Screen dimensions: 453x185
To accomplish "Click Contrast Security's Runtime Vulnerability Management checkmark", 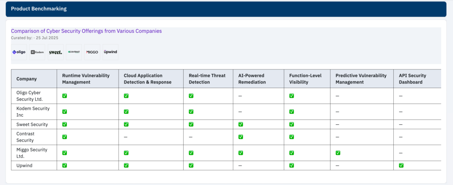I will [65, 137].
